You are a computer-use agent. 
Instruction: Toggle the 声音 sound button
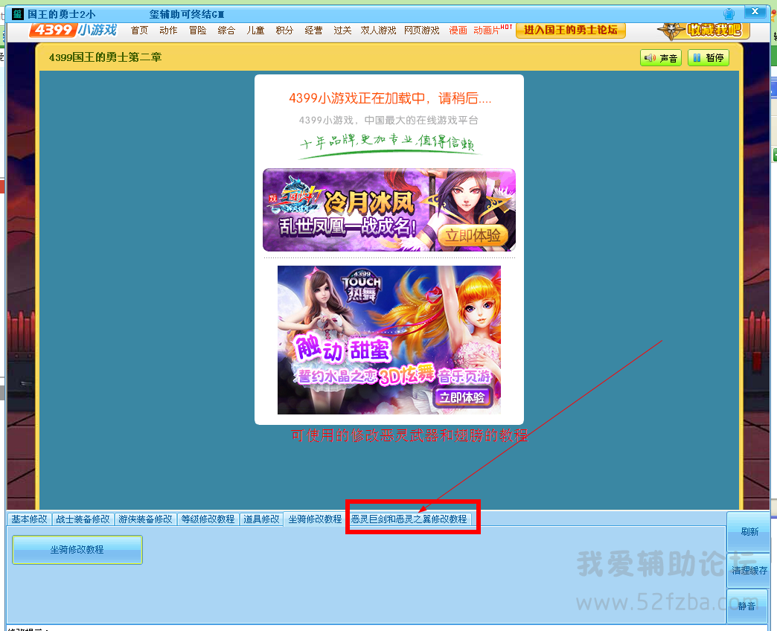click(661, 58)
